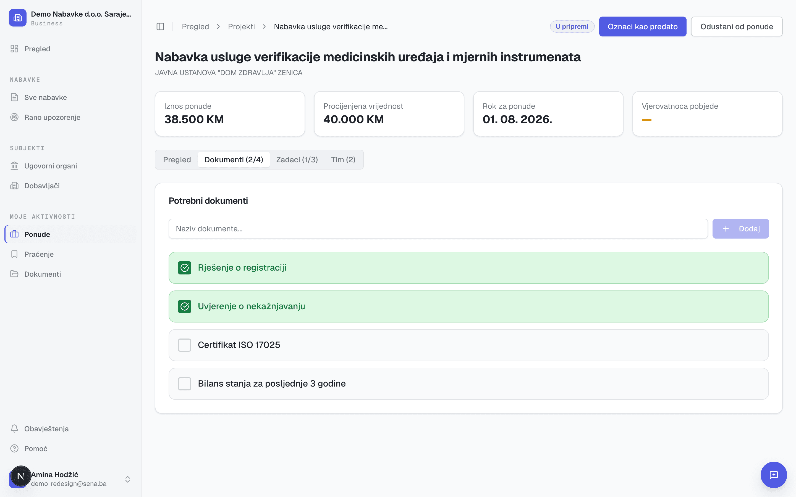796x497 pixels.
Task: Click the Dokumenti folder icon in sidebar
Action: tap(14, 274)
